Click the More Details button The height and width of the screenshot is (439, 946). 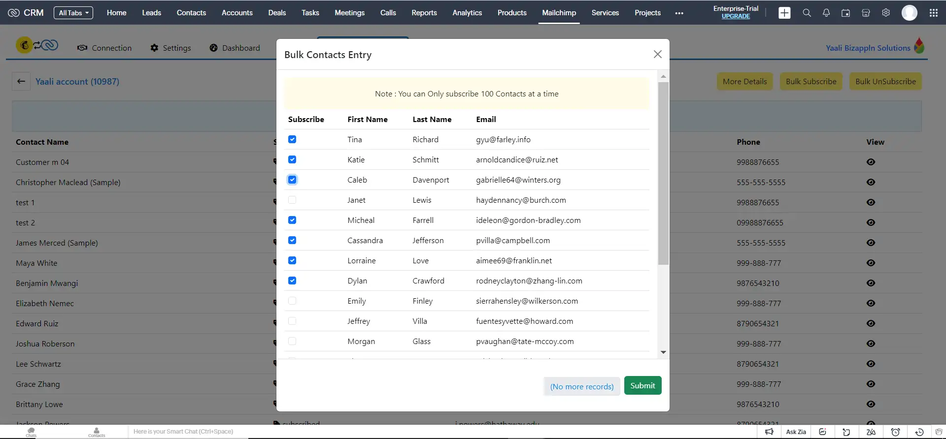click(x=745, y=81)
